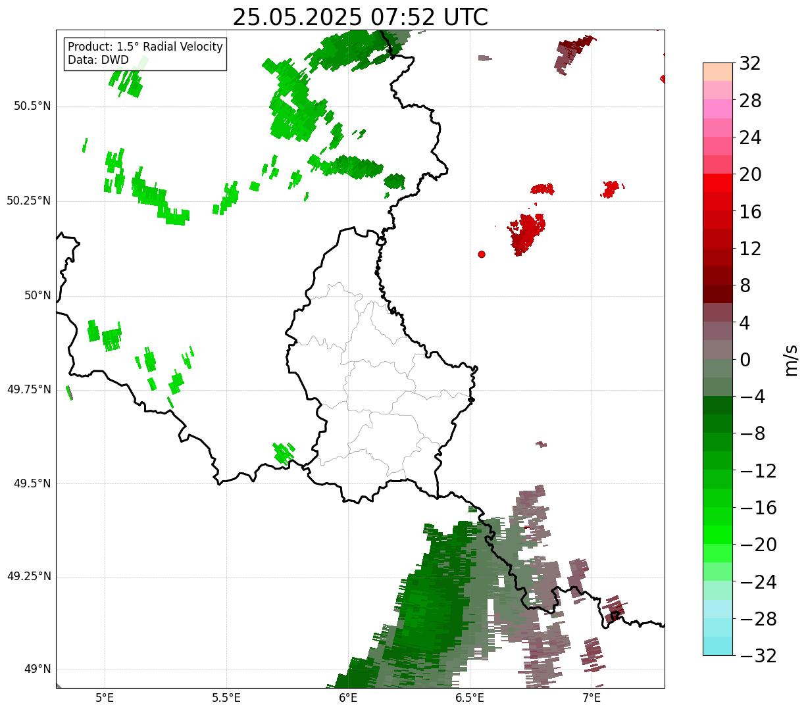Click the colorbar tick label 16
The image size is (806, 711).
750,212
